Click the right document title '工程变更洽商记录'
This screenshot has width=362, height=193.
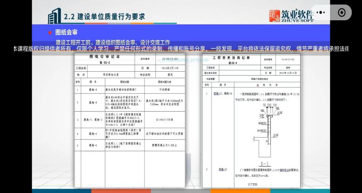(x=231, y=58)
